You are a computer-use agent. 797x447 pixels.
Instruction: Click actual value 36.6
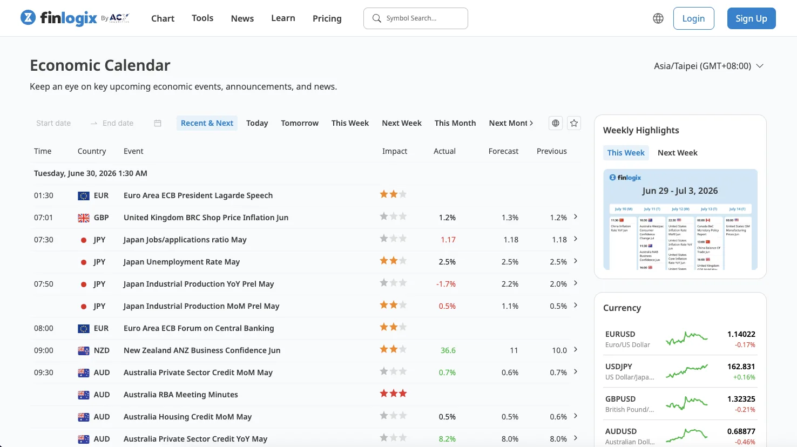click(x=448, y=350)
